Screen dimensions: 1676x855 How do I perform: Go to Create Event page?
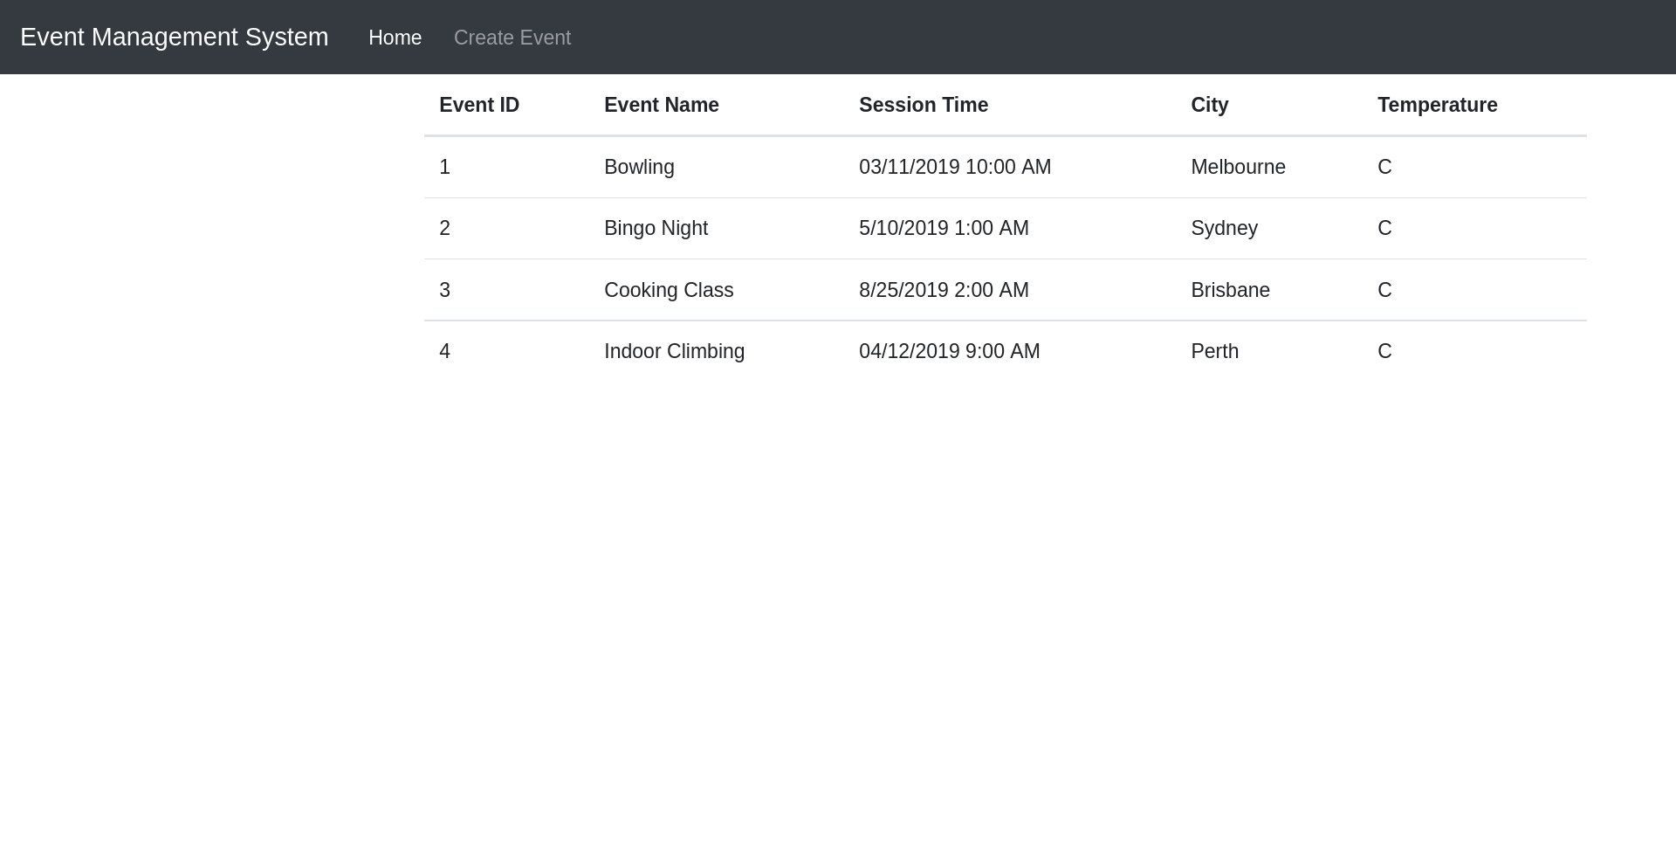click(x=512, y=38)
